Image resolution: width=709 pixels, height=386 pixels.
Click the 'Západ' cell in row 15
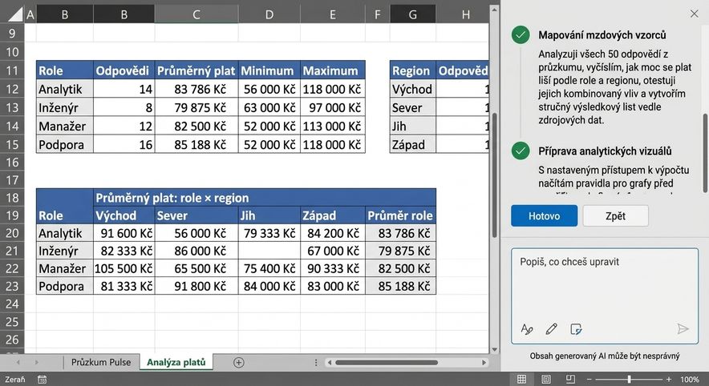[x=413, y=144]
